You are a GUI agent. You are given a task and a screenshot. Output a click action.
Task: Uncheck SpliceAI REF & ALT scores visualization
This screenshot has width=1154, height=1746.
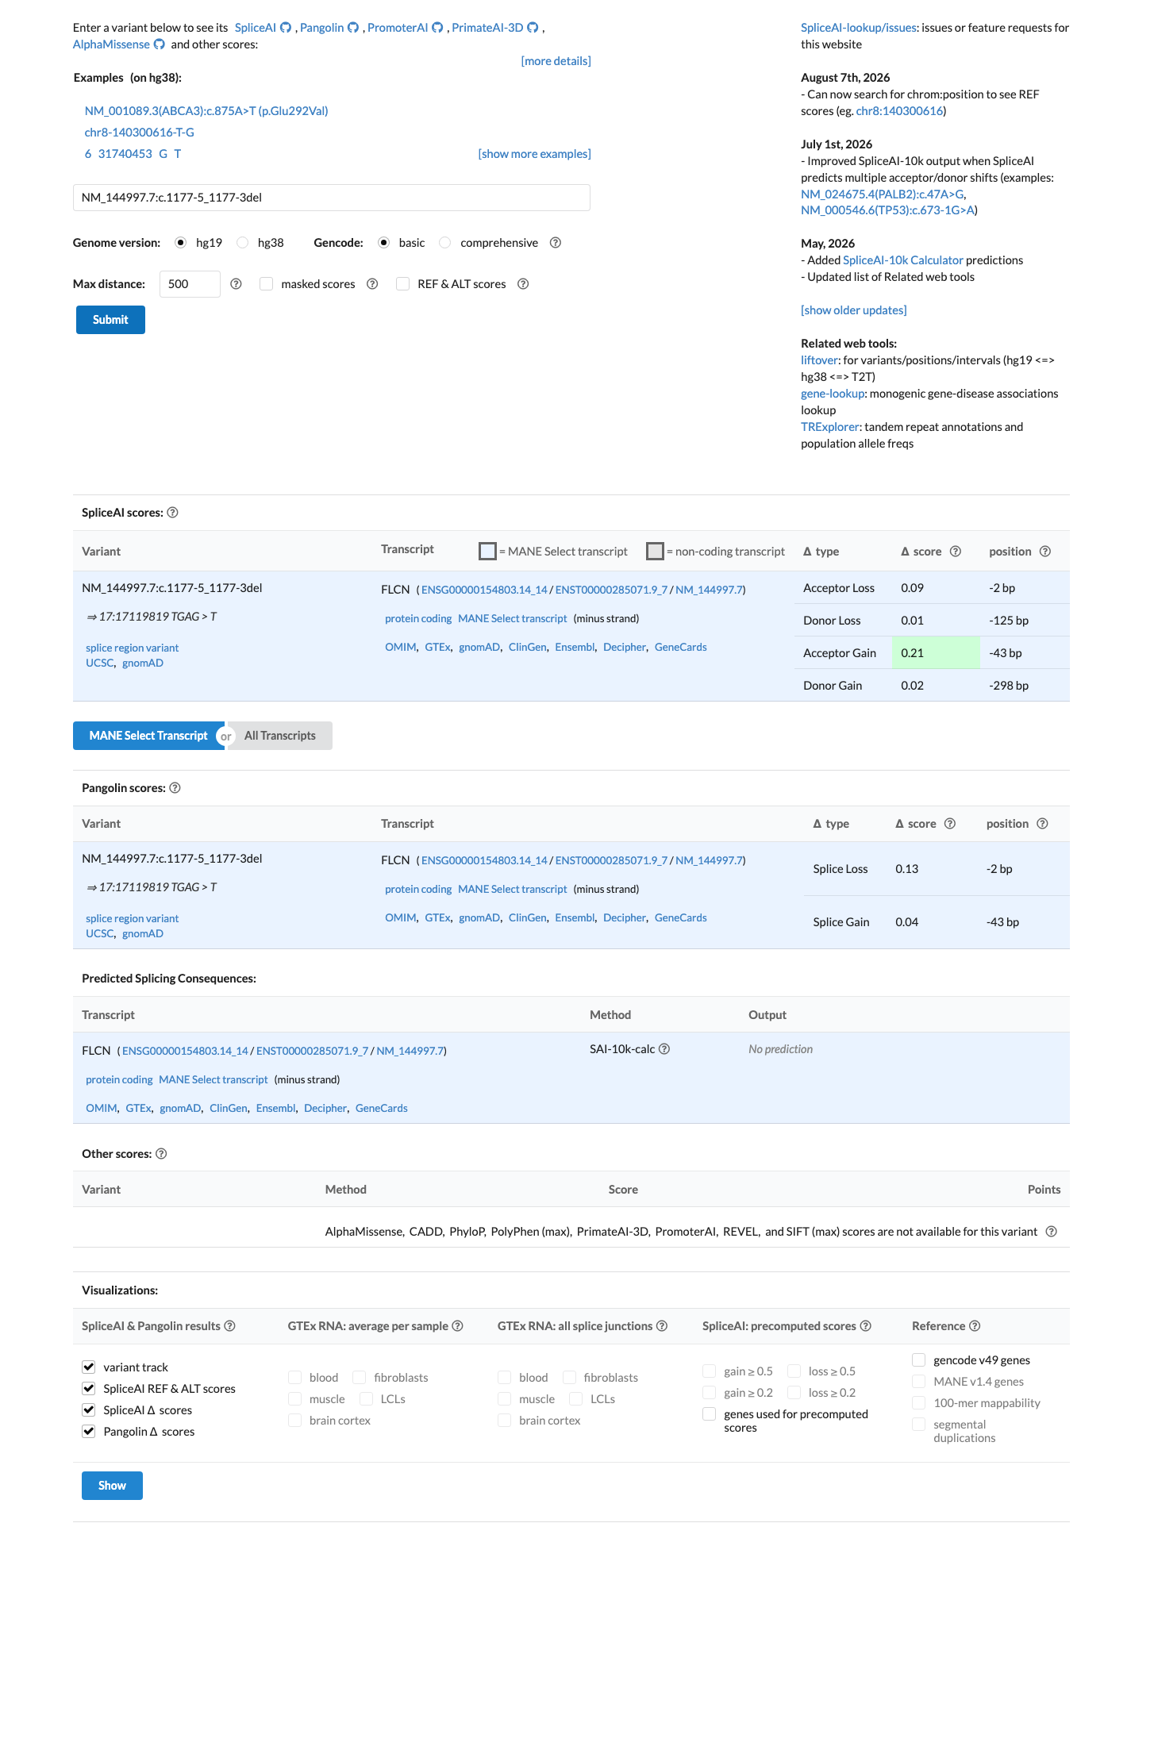89,1388
